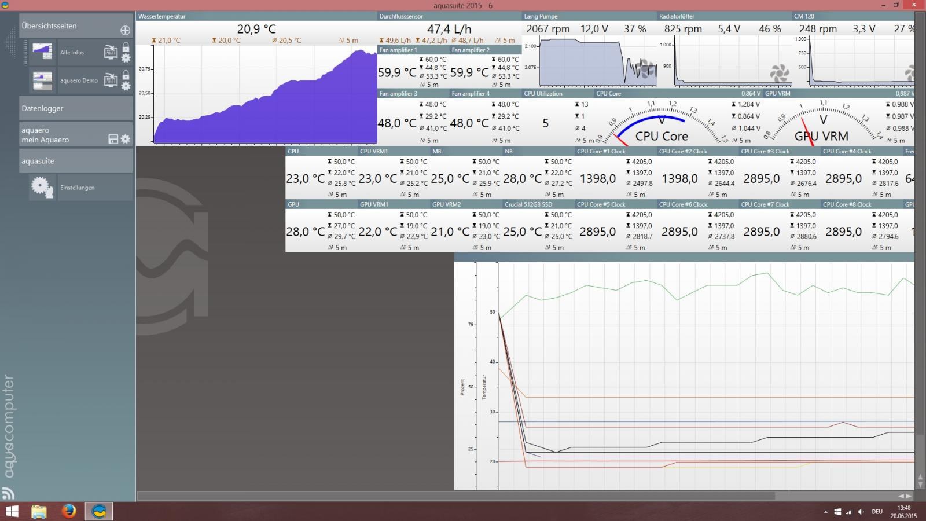Select the GPU VRM1 22,0 °C tile
The width and height of the screenshot is (926, 521).
tap(394, 226)
